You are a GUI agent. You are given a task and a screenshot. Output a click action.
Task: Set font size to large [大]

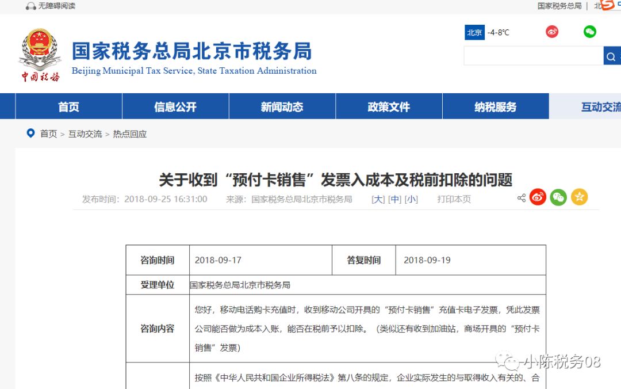(x=378, y=199)
